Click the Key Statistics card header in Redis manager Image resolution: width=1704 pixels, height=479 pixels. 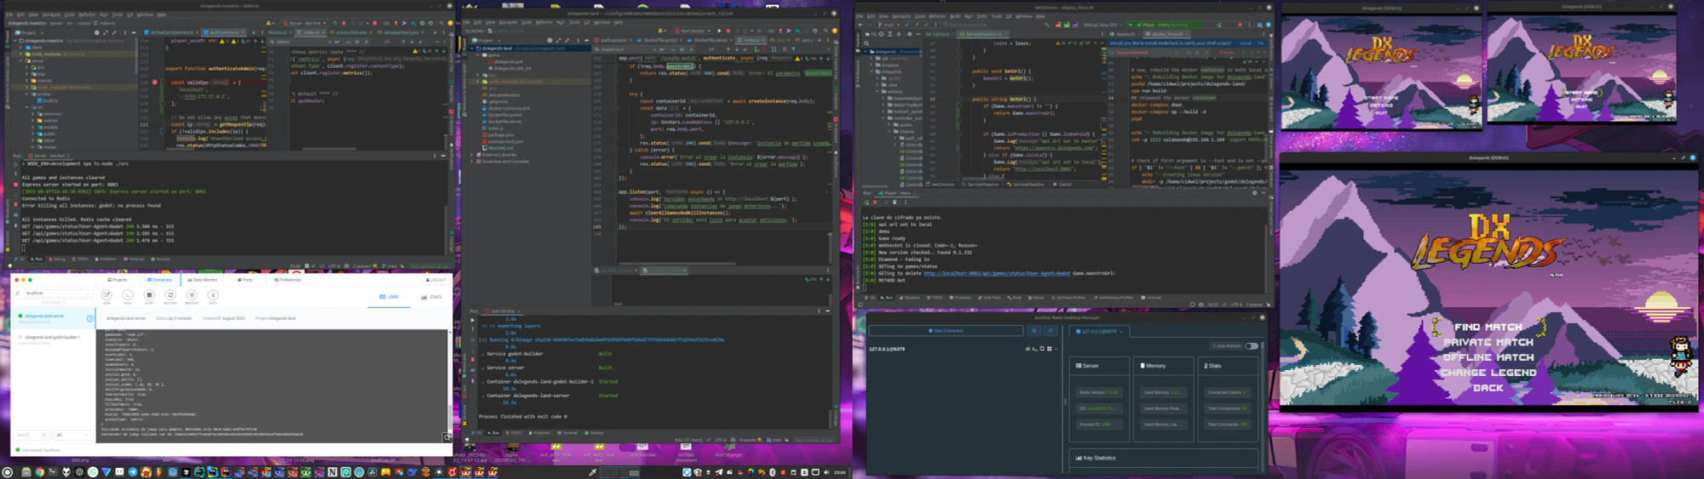[1164, 458]
